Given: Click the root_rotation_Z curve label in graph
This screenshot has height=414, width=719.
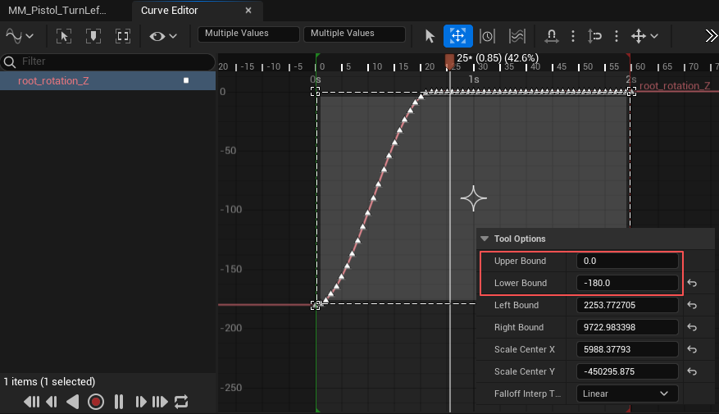Looking at the screenshot, I should (x=675, y=86).
